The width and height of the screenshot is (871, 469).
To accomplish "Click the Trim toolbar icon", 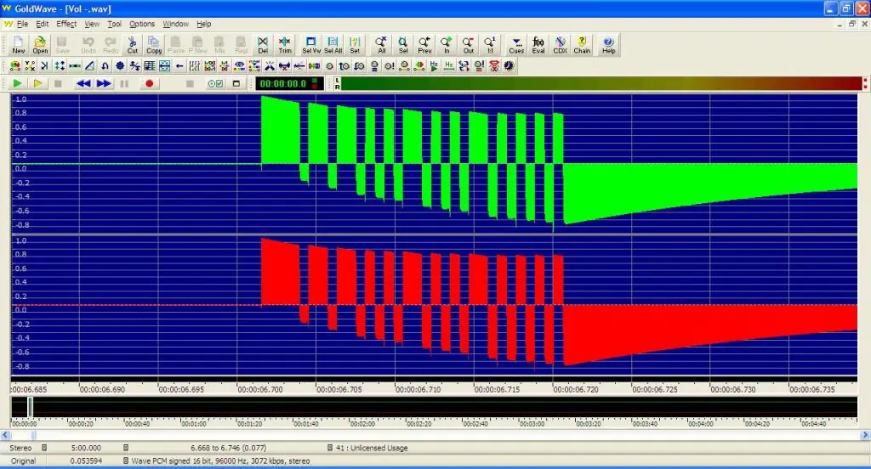I will 284,45.
